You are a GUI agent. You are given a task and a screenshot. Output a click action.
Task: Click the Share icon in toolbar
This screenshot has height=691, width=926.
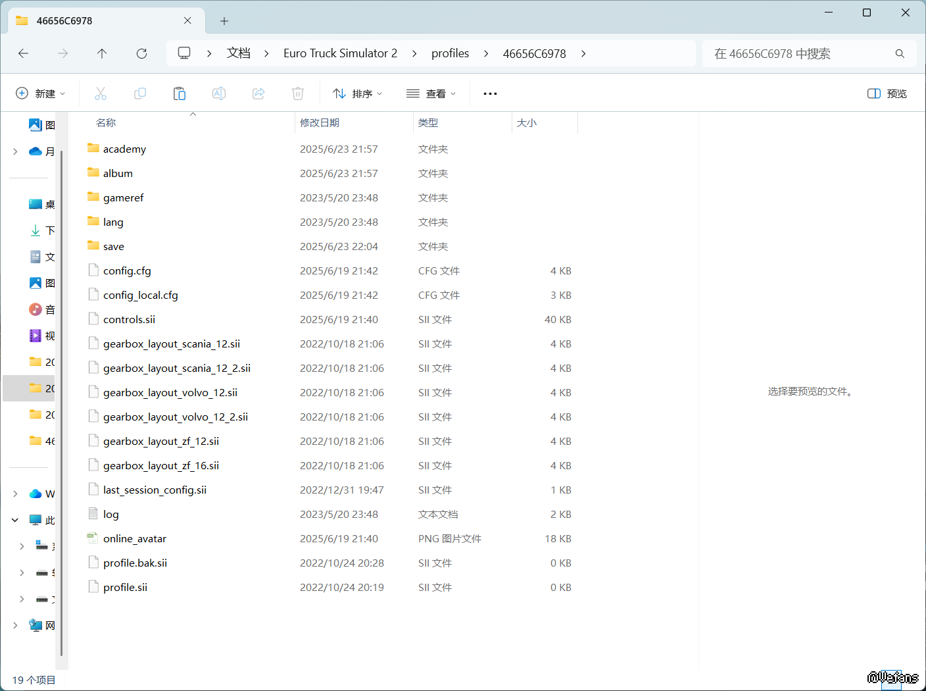(x=258, y=93)
